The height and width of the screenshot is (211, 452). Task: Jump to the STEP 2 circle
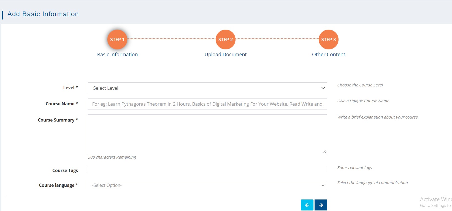coord(225,40)
